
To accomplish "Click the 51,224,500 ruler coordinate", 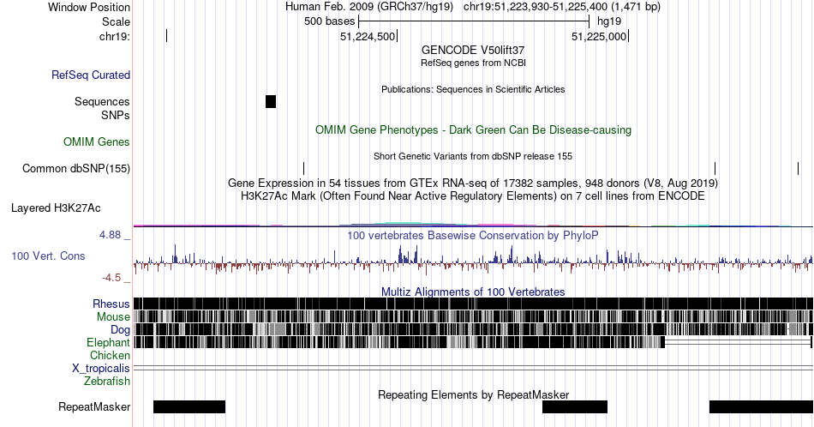I will point(368,37).
